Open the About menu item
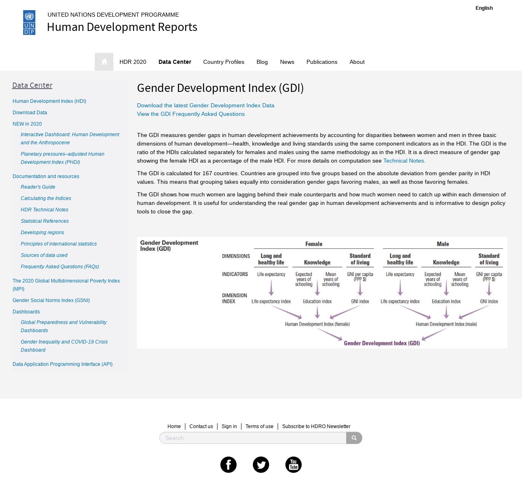The image size is (522, 485). tap(357, 62)
